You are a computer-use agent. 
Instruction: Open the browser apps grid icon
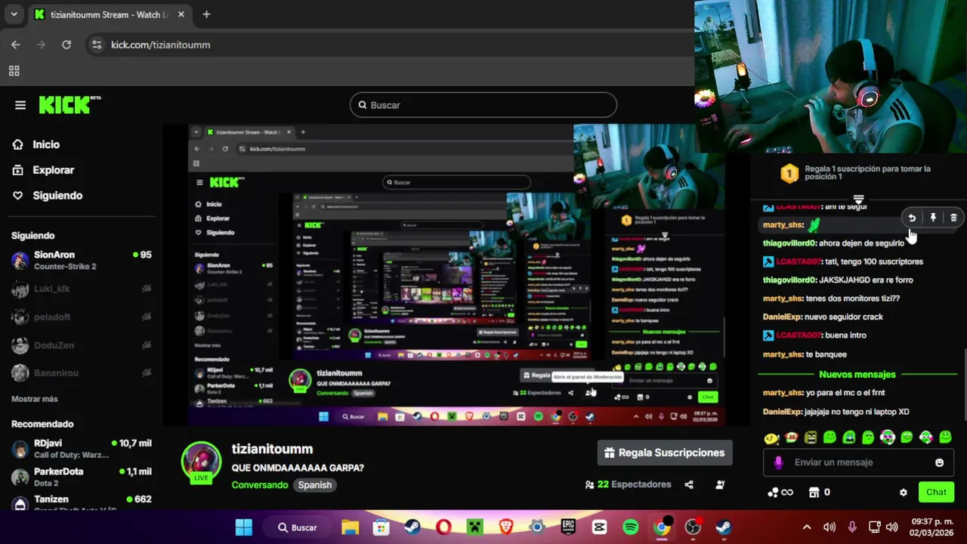tap(14, 71)
